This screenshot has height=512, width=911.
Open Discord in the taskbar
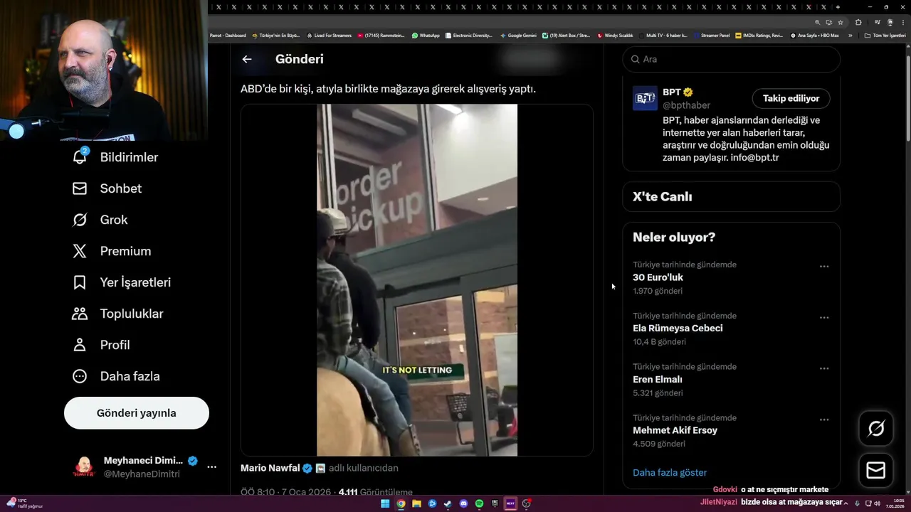click(x=463, y=503)
